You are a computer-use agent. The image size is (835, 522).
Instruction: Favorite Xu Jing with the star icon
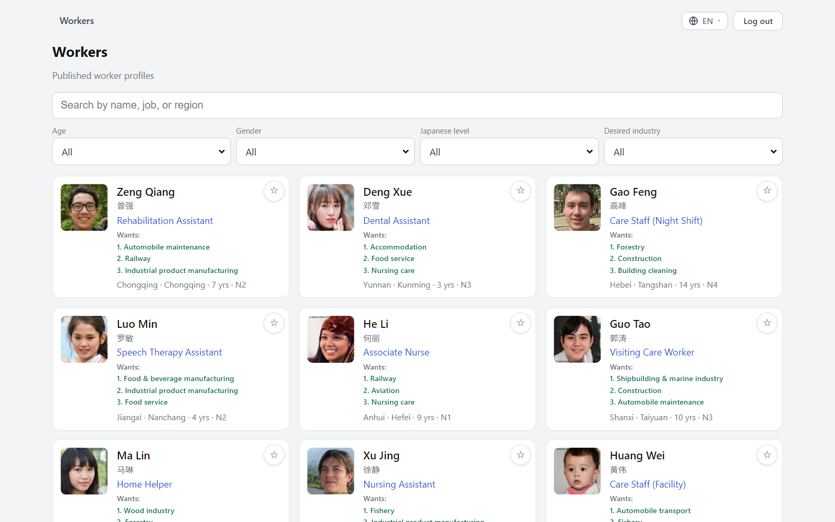pyautogui.click(x=521, y=455)
